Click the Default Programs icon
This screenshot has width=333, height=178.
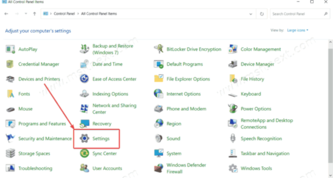158,64
